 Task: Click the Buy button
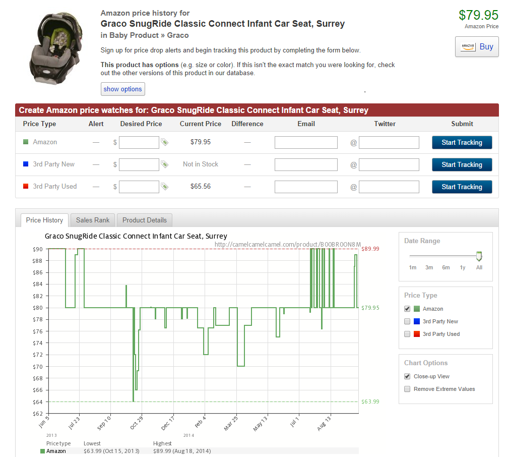coord(477,46)
